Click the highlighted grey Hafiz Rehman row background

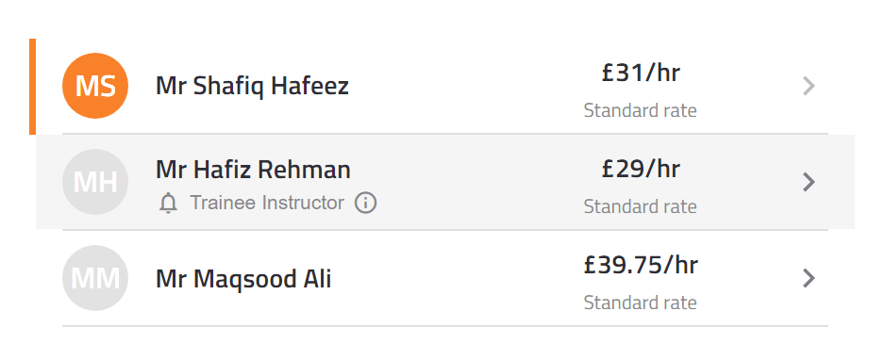(x=445, y=182)
